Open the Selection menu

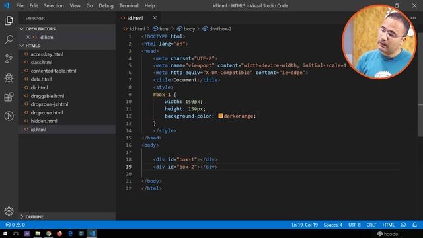point(54,5)
